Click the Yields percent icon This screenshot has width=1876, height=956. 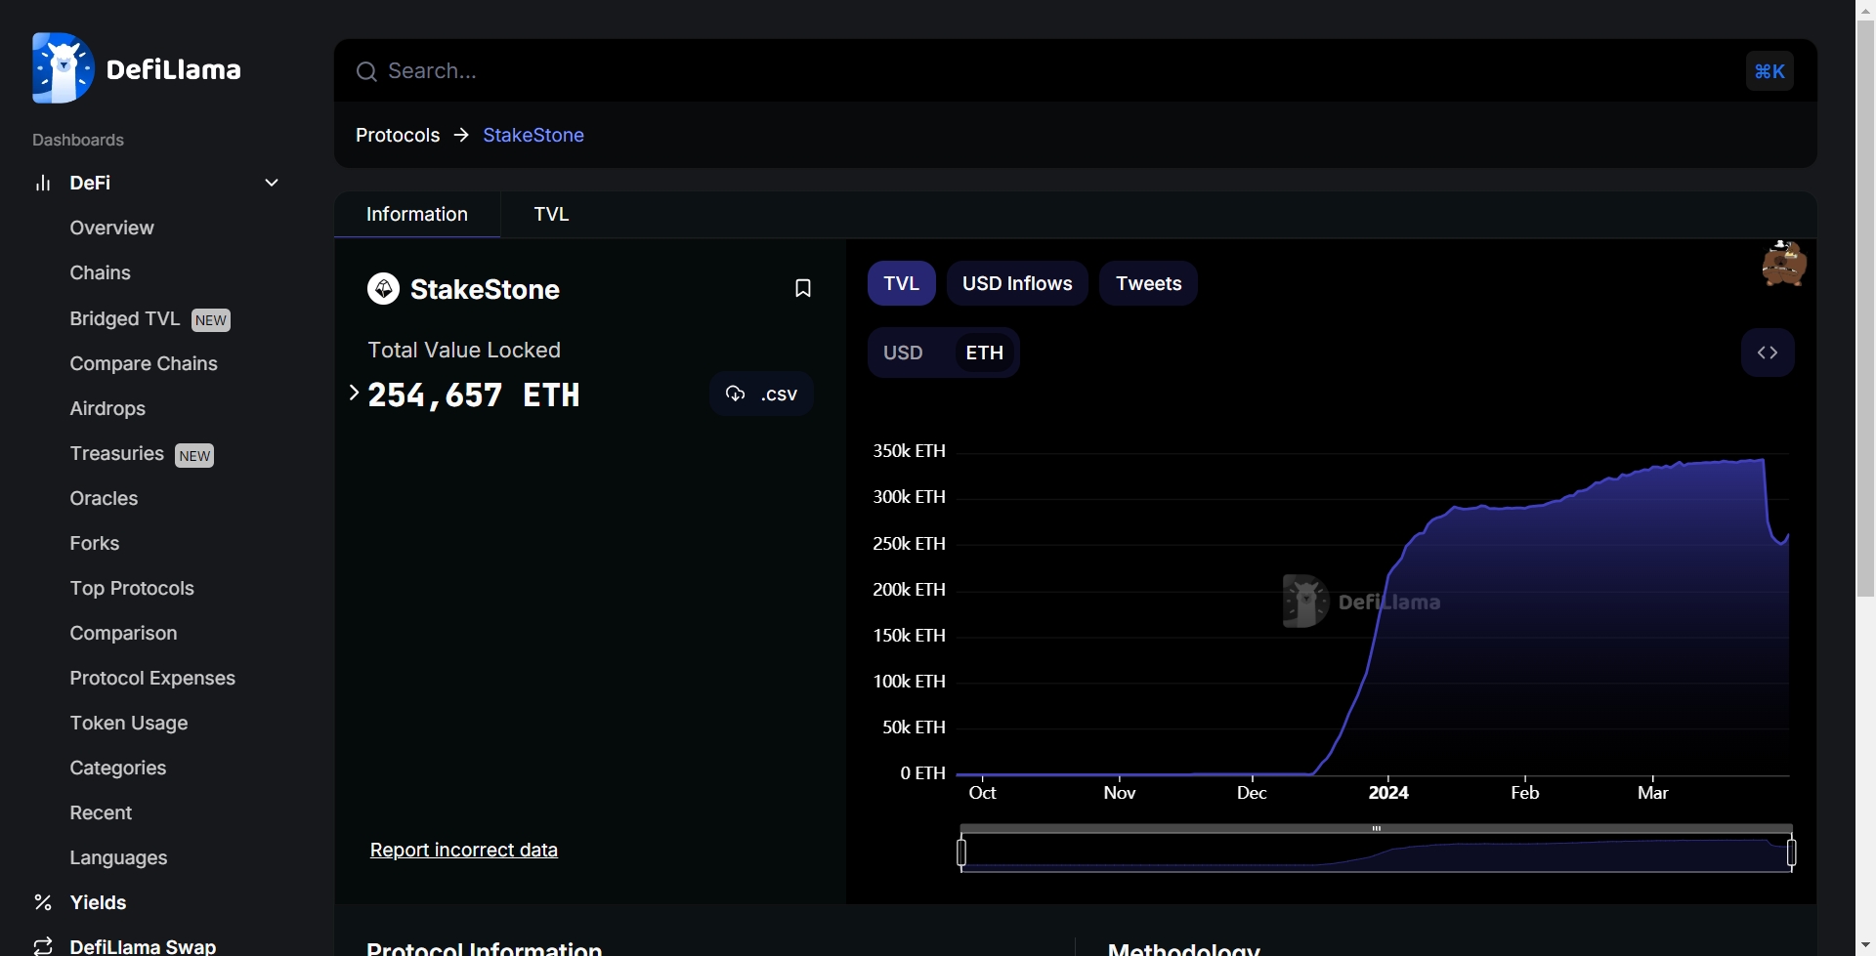coord(43,902)
